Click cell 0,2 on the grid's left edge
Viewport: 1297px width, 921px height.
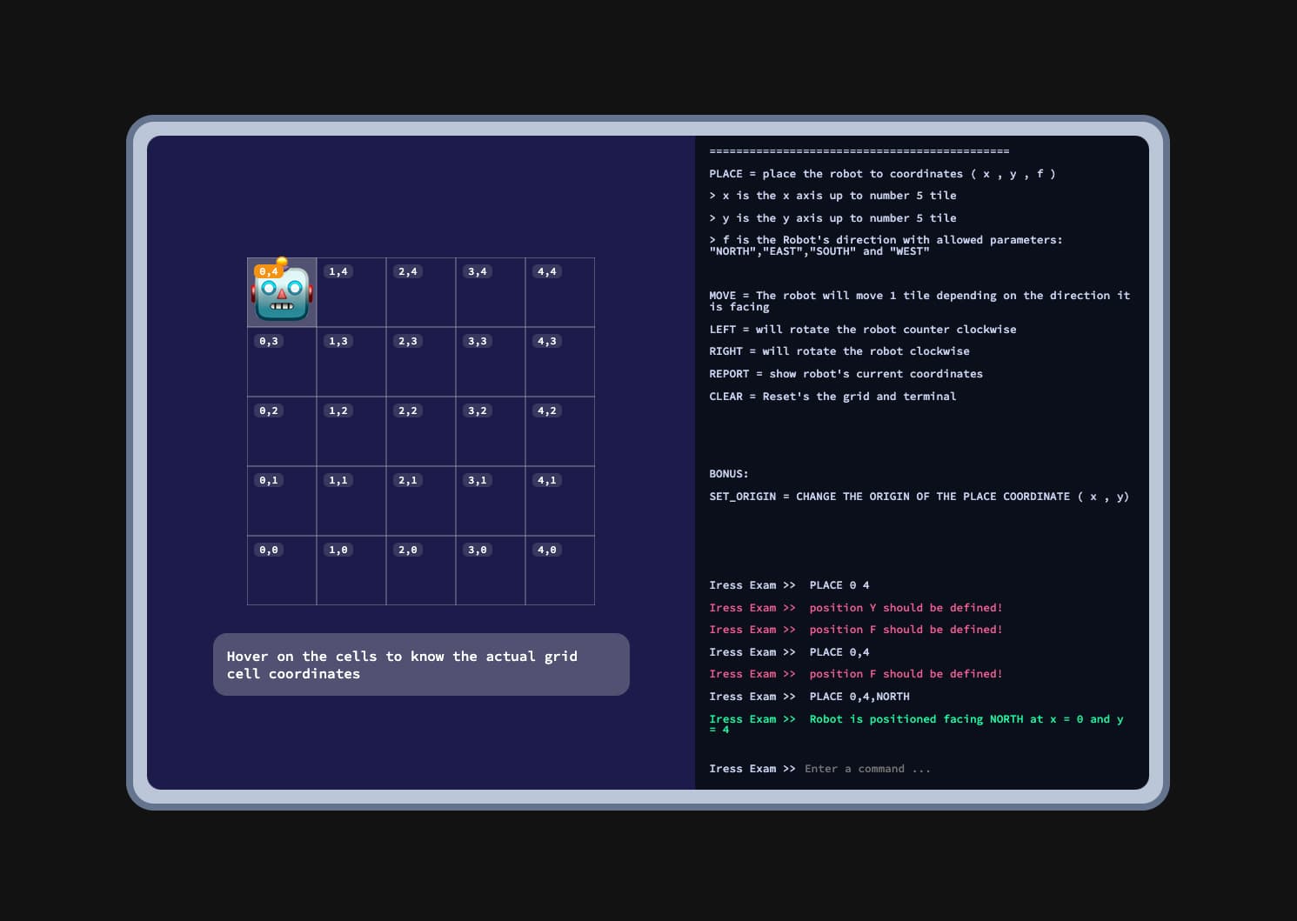point(281,431)
